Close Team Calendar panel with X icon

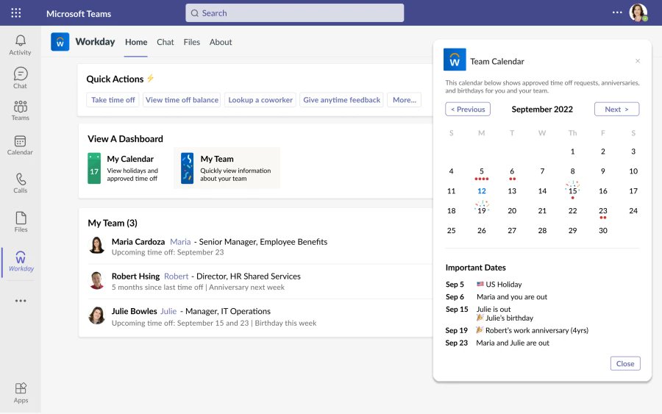[x=638, y=61]
